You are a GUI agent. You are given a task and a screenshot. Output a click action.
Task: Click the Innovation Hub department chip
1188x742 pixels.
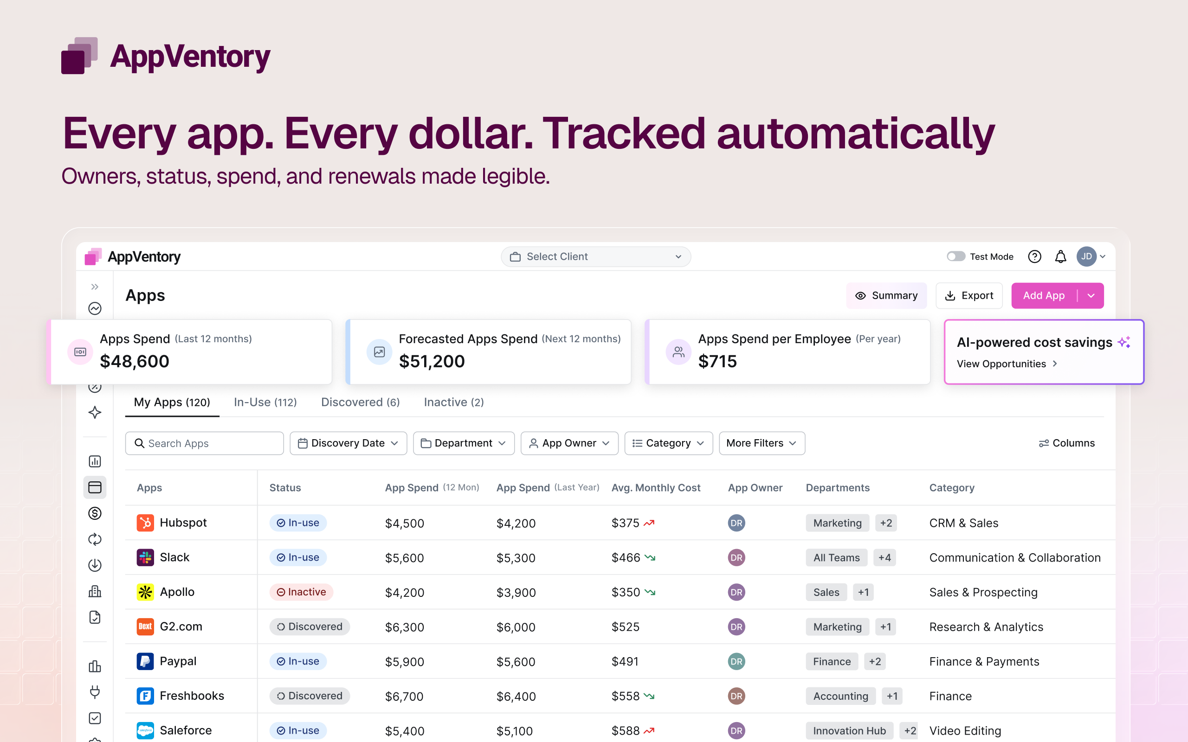tap(849, 730)
